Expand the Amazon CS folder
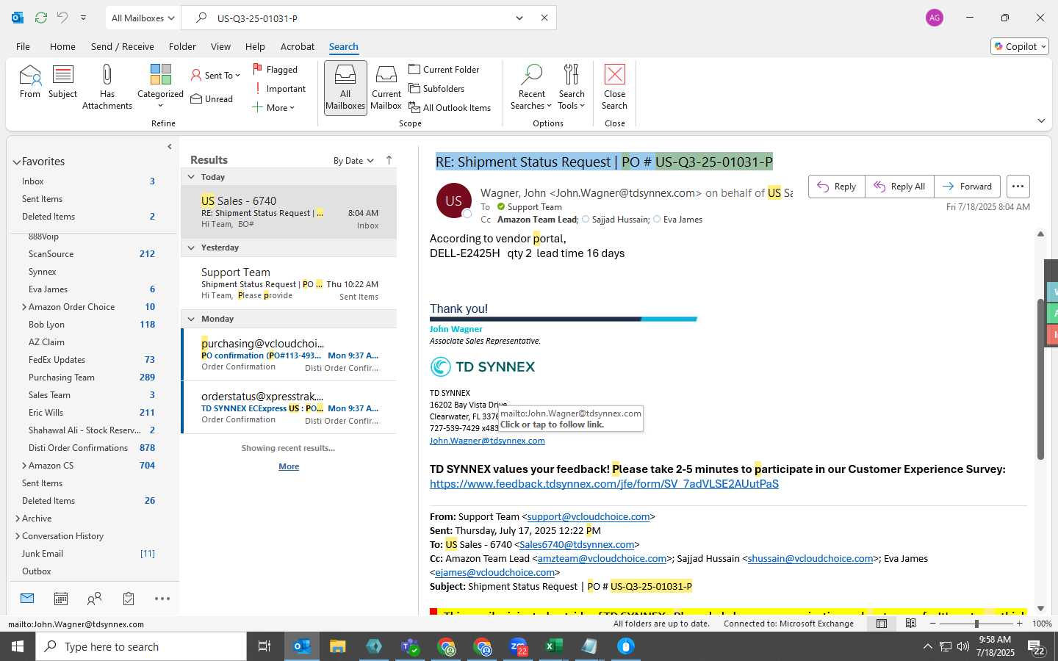Screen dimensions: 1058x661 click(x=24, y=466)
